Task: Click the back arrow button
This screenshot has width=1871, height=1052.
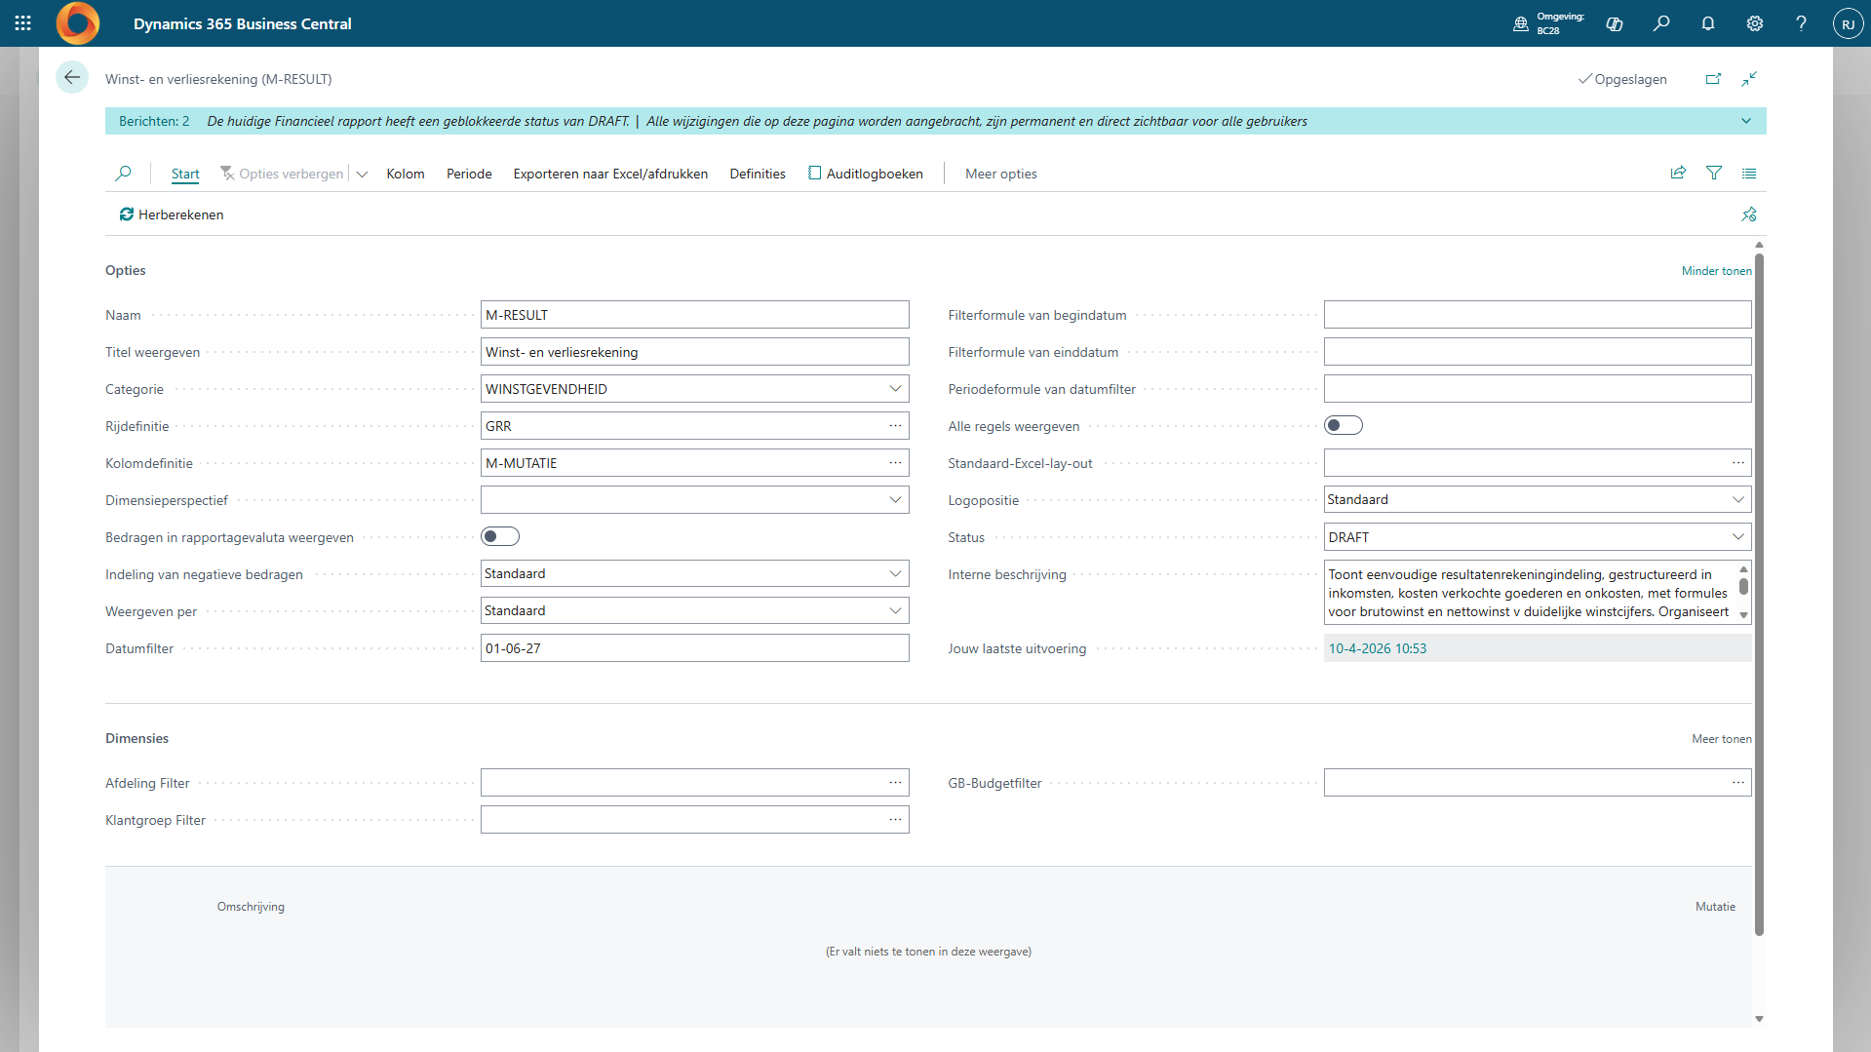Action: [x=72, y=78]
